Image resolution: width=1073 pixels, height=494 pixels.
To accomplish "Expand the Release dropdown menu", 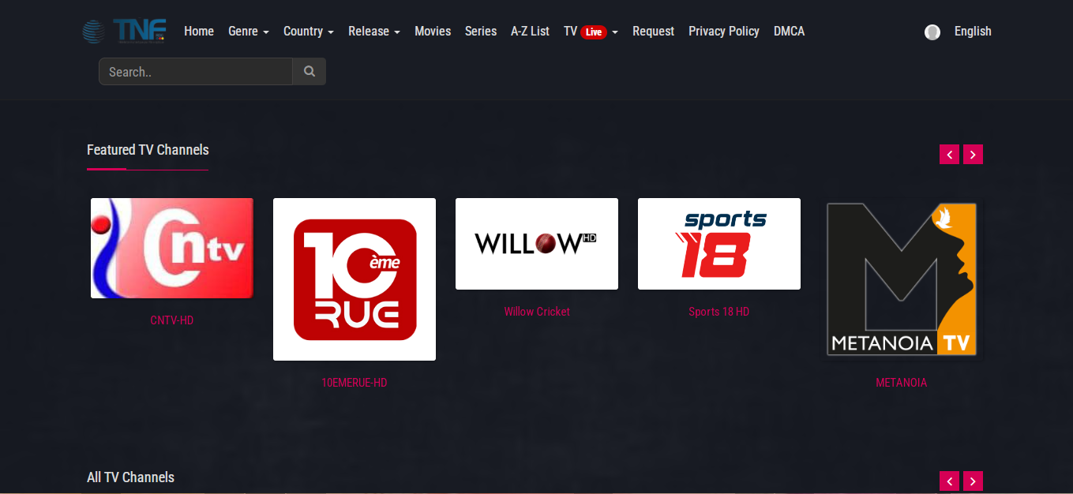I will [374, 32].
